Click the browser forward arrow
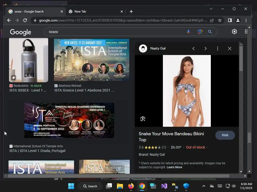The image size is (257, 192). click(x=17, y=20)
